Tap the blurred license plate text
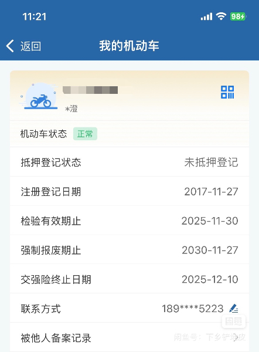Screen dimensions: 259x352 [x=90, y=90]
